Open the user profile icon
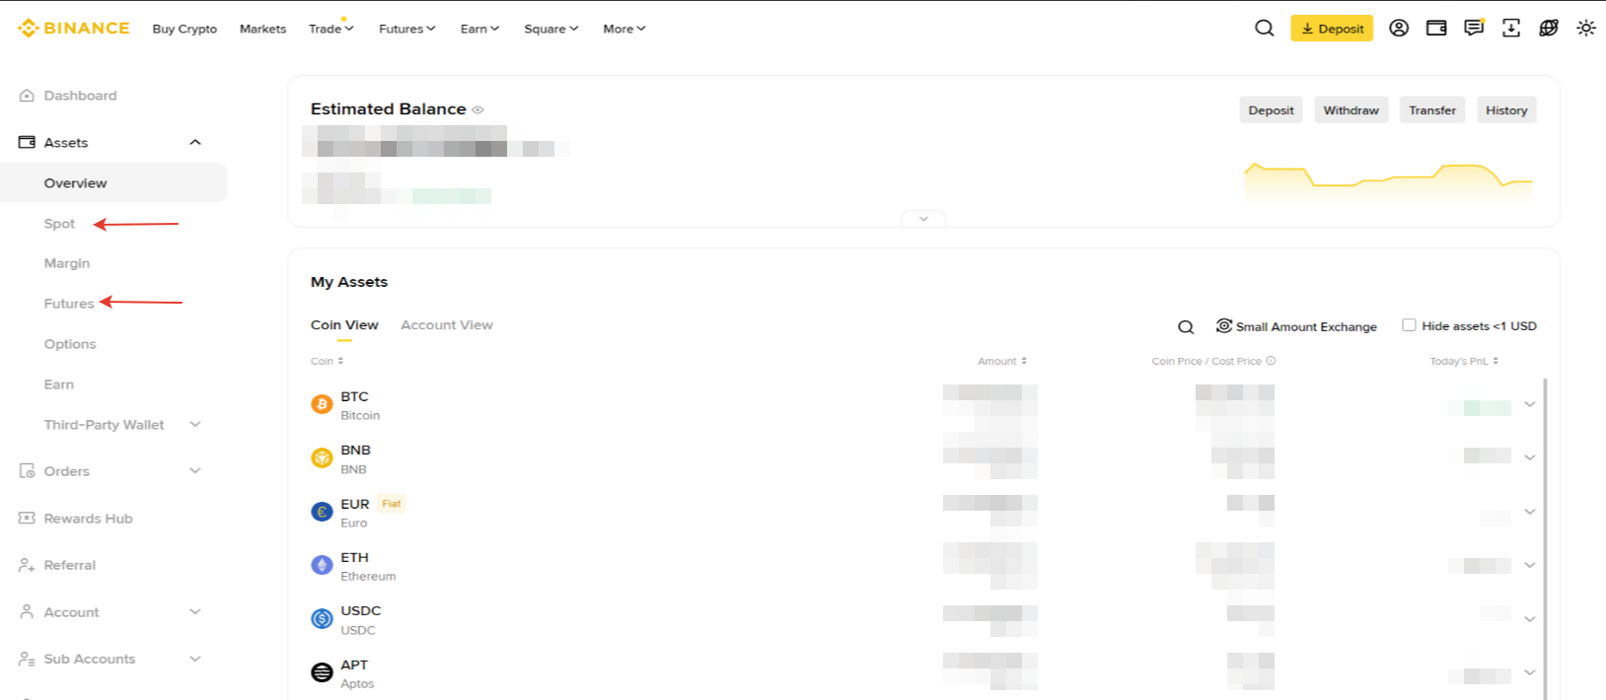Viewport: 1606px width, 700px height. [1399, 29]
